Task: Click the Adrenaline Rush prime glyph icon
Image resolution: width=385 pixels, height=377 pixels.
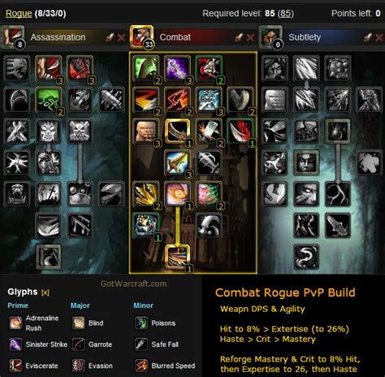Action: coord(15,323)
